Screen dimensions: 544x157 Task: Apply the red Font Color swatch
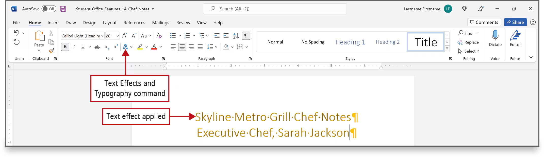154,47
